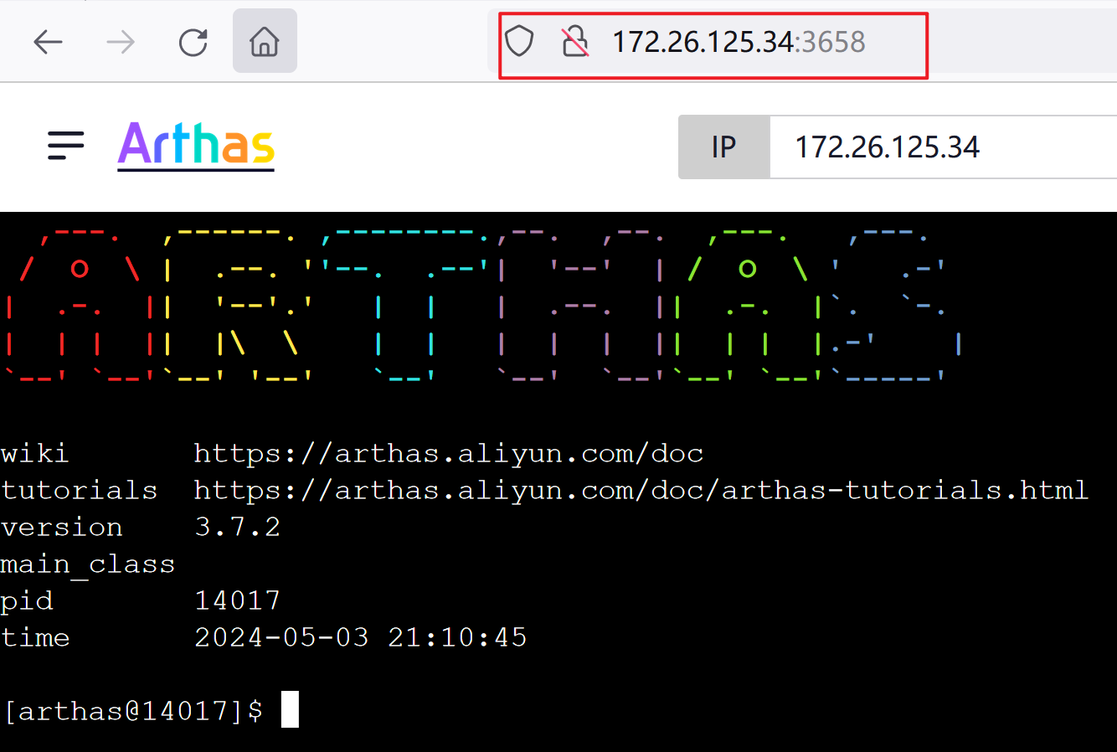
Task: Open the Arthas hamburger menu
Action: click(66, 146)
